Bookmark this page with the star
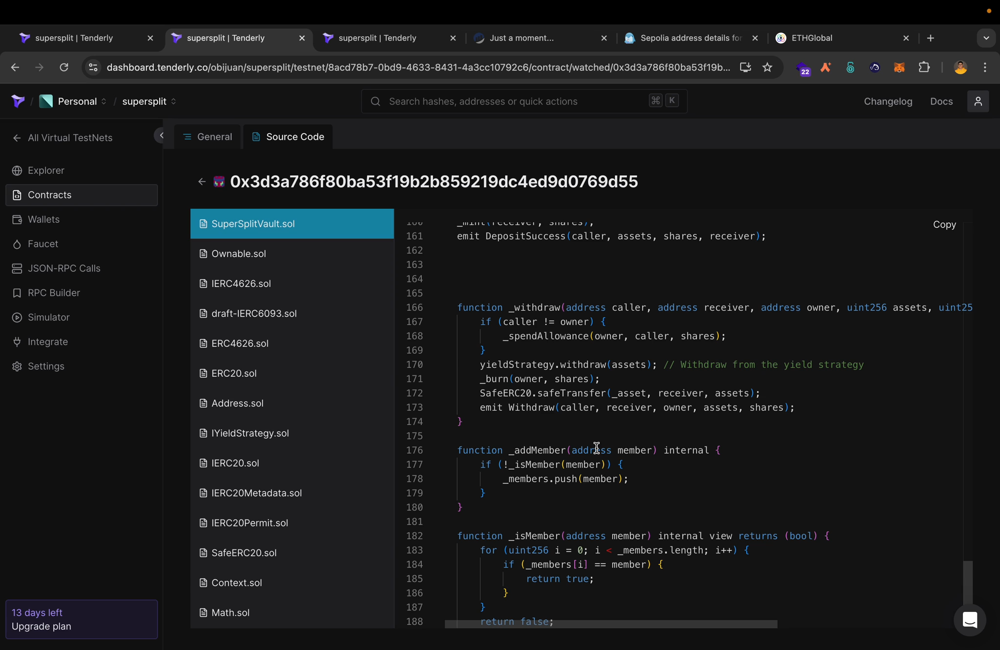The width and height of the screenshot is (1000, 650). pyautogui.click(x=767, y=67)
